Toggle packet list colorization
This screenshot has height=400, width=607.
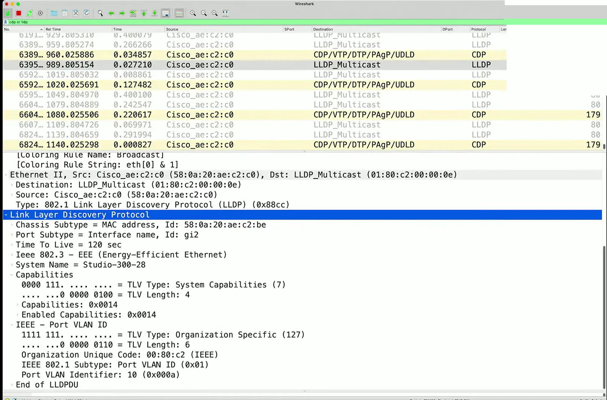click(179, 13)
